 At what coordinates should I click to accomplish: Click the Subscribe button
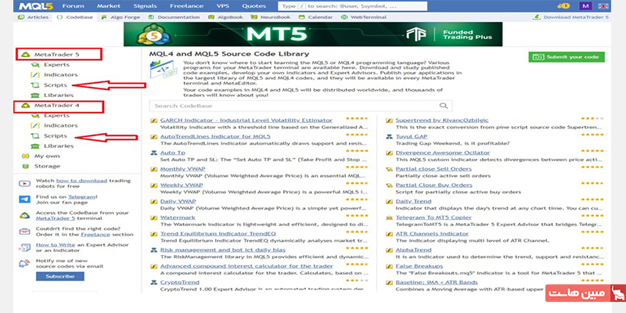coord(59,276)
